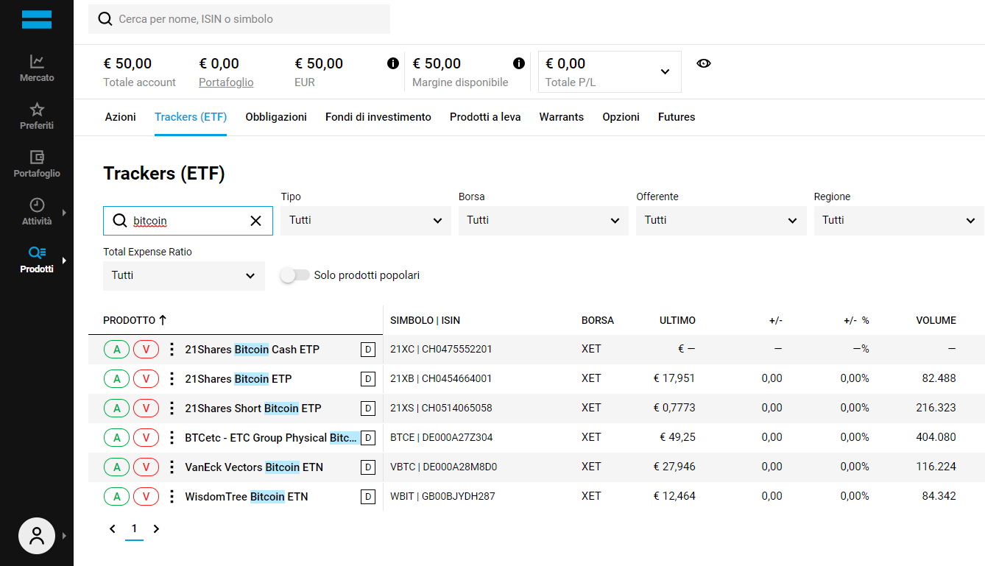Click buy (A) for WisdomTree Bitcoin ETN
The height and width of the screenshot is (566, 985).
pyautogui.click(x=116, y=497)
